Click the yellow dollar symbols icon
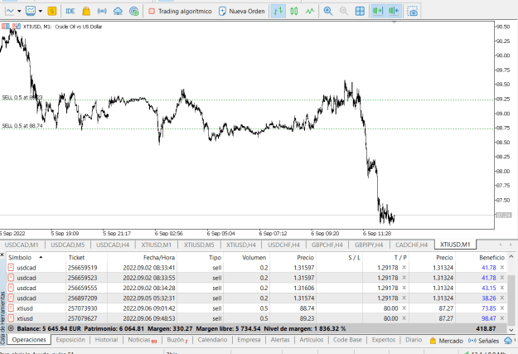518x354 pixels. (x=52, y=12)
